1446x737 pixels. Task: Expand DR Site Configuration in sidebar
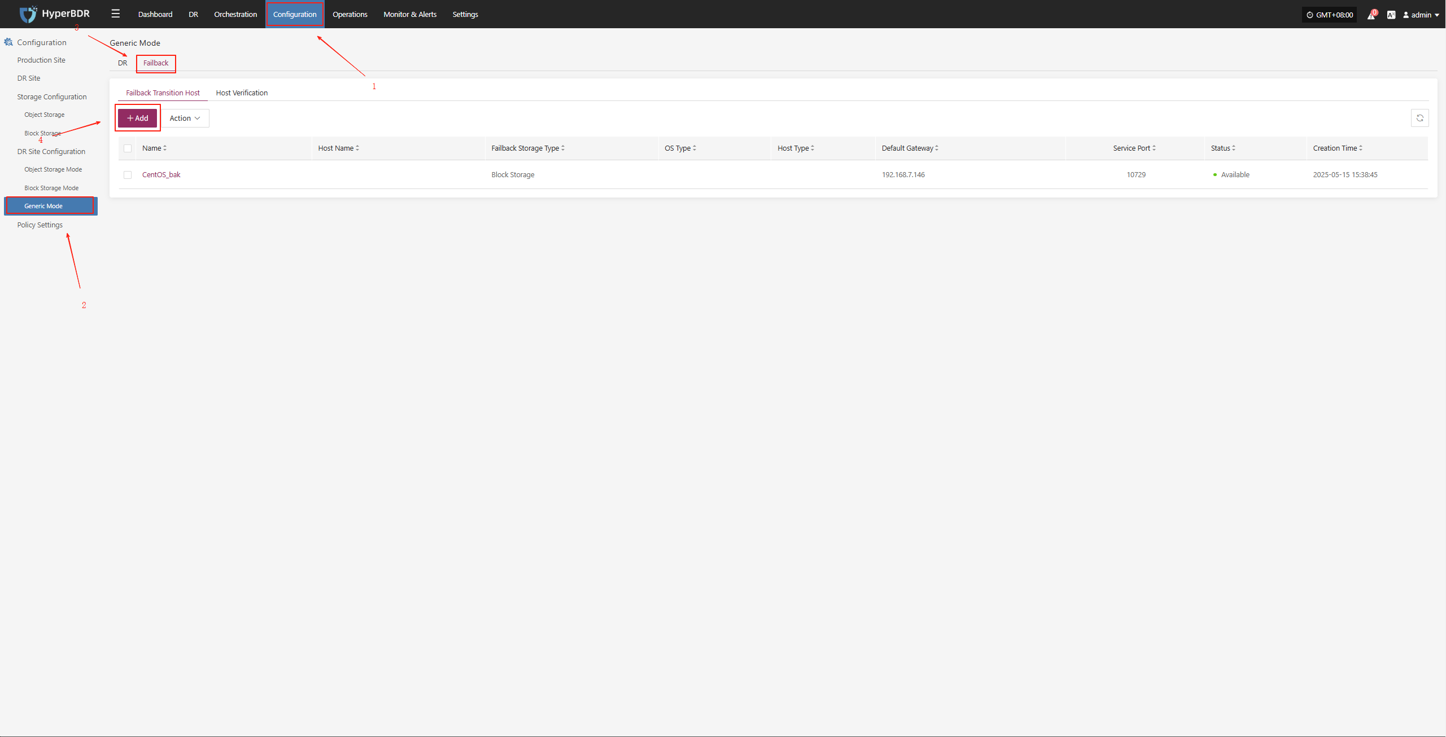pyautogui.click(x=51, y=152)
